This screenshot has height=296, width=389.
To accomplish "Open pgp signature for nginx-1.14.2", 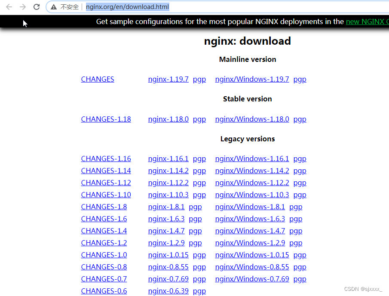I will [x=199, y=171].
